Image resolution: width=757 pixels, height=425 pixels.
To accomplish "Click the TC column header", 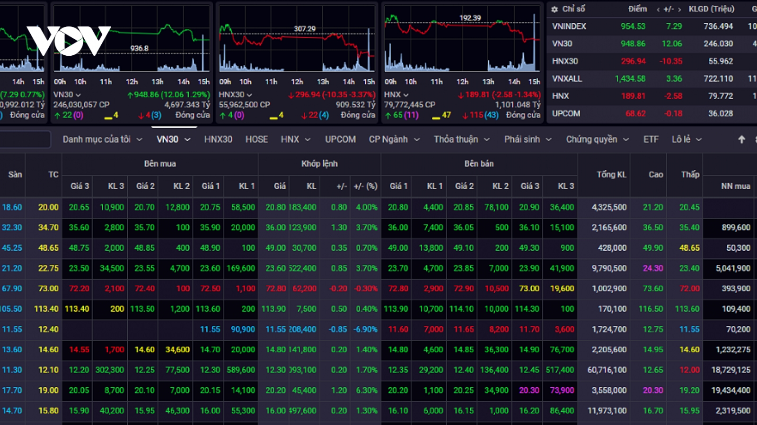I will coord(53,175).
